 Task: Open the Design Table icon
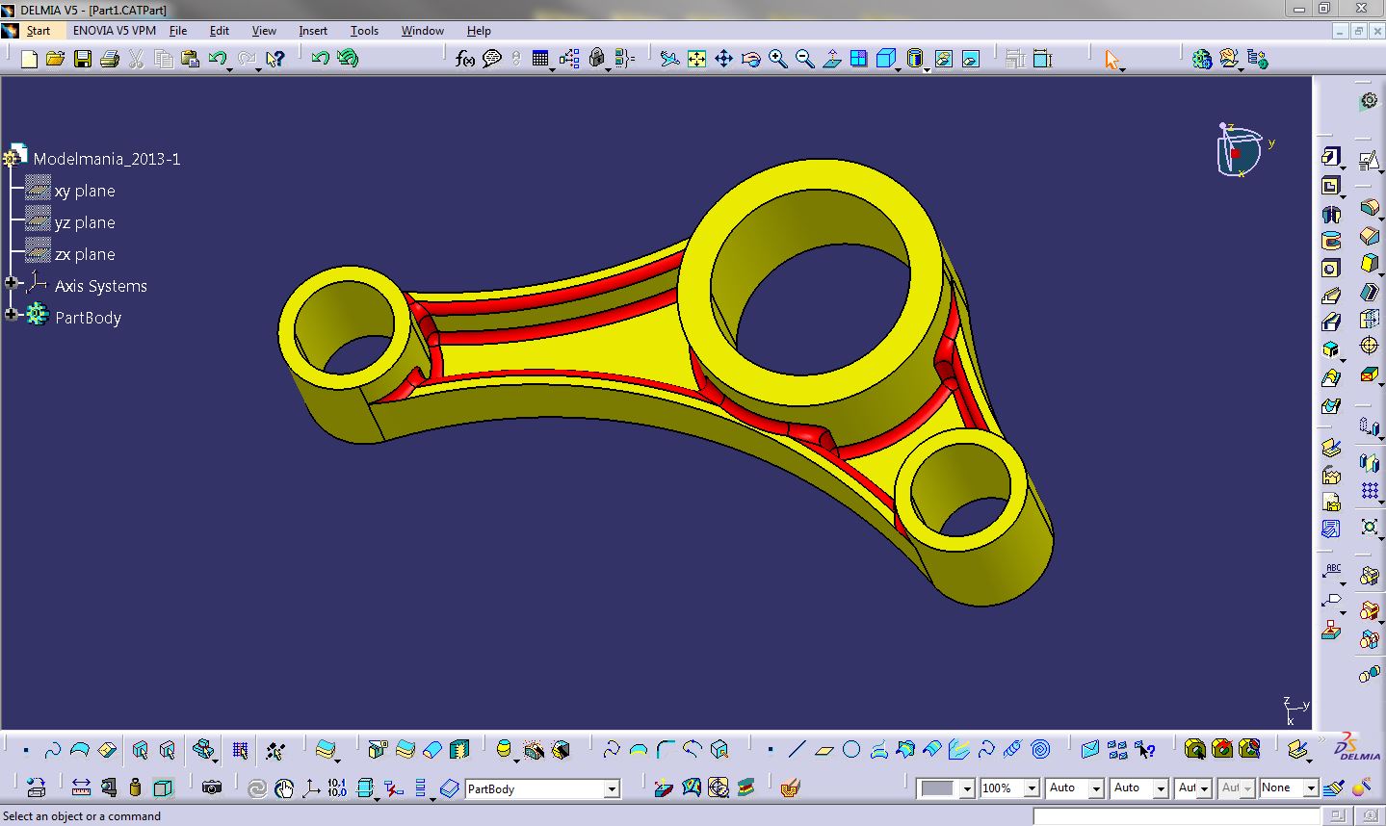point(540,59)
